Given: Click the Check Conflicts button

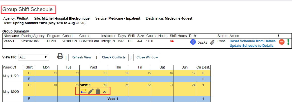Looking at the screenshot, I should 114,57.
